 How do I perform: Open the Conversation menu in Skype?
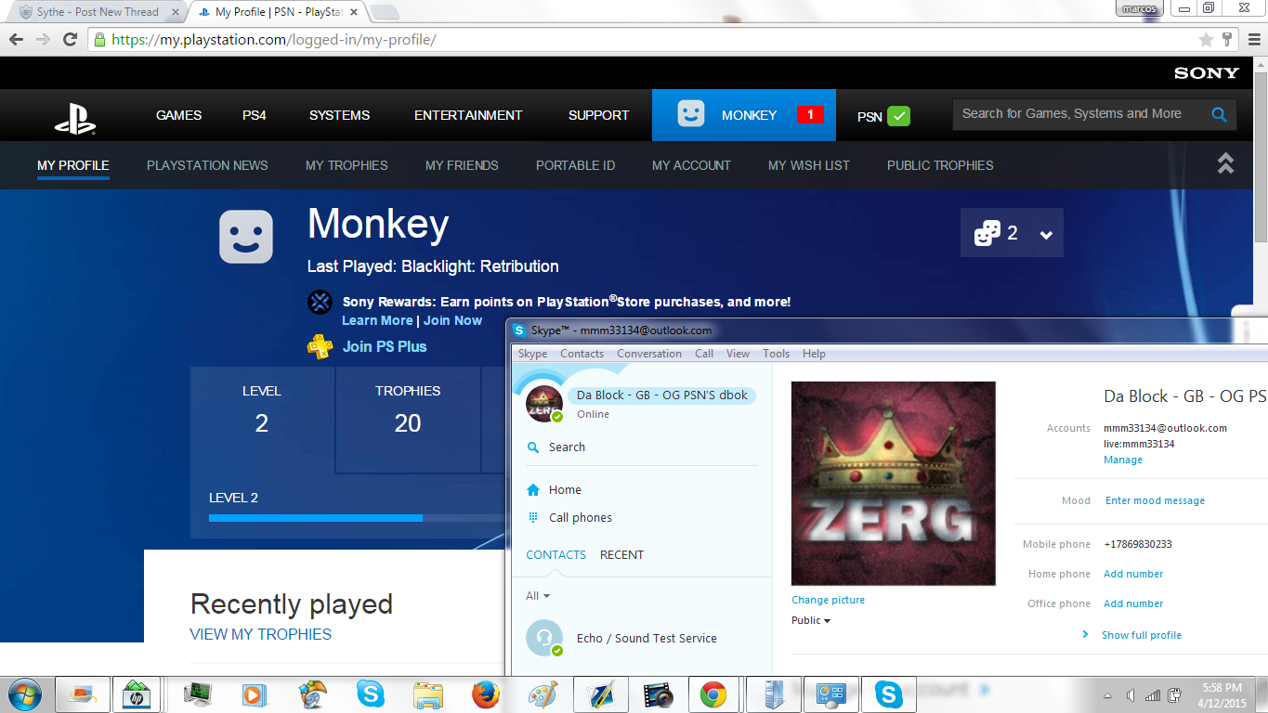pos(649,354)
